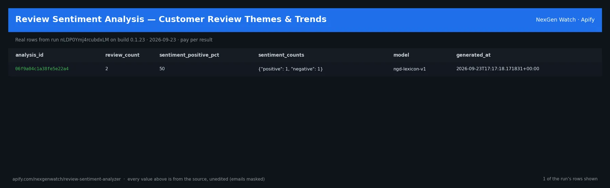Click the '1 of the run's rows shown' note
The height and width of the screenshot is (188, 610).
coord(570,179)
